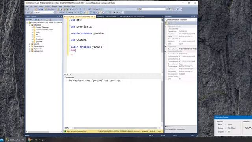The image size is (252, 142).
Task: Click the Google Chrome New Tab taskbar button
Action: 37,140
